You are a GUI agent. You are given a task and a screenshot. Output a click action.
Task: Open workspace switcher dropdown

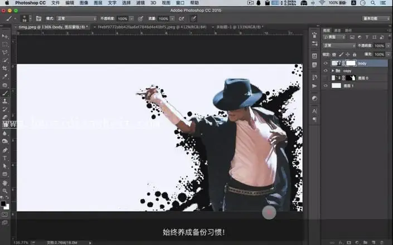click(x=376, y=18)
